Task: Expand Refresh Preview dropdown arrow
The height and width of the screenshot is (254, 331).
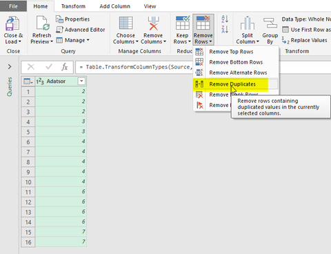Action: click(52, 41)
